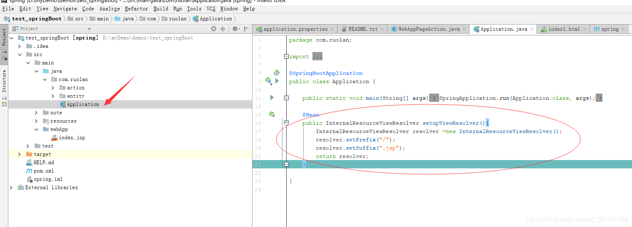Collapse the webApp folder

36,129
